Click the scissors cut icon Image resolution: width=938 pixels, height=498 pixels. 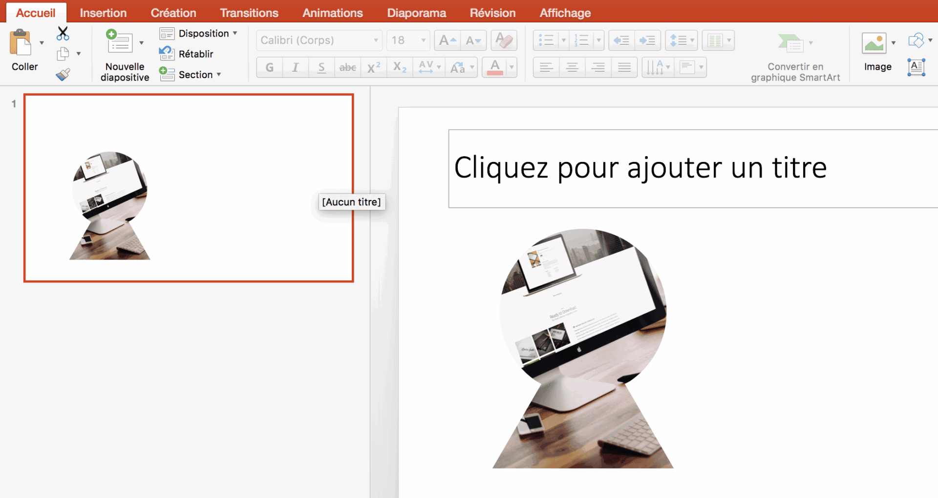coord(63,33)
